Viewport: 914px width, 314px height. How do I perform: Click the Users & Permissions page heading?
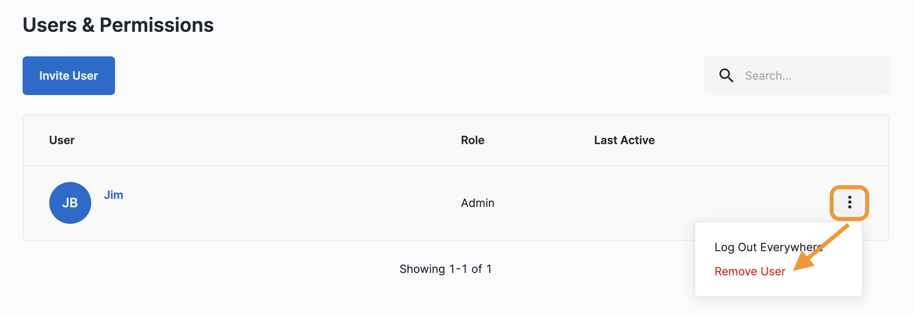click(118, 25)
